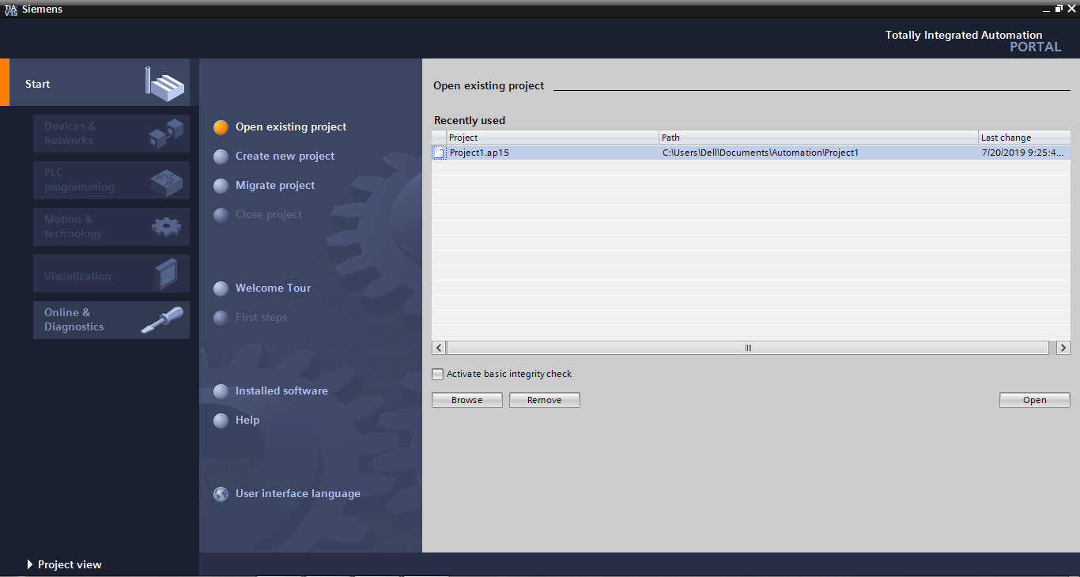Restore down the Siemens window
Screen dimensions: 1080x577
click(1059, 9)
